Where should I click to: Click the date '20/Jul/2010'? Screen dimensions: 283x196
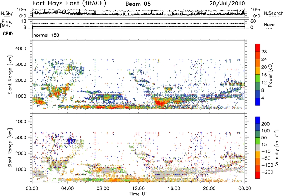[227, 4]
